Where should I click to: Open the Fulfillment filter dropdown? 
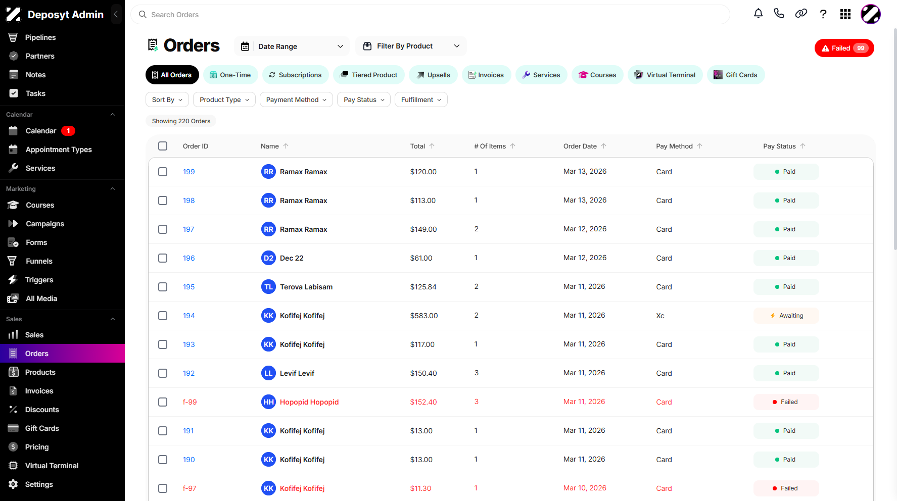421,99
